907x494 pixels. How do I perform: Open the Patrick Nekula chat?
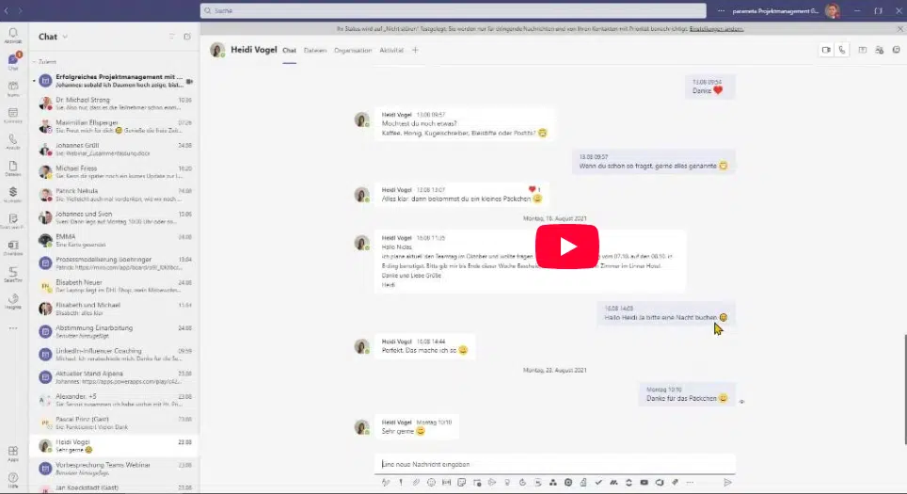[115, 195]
